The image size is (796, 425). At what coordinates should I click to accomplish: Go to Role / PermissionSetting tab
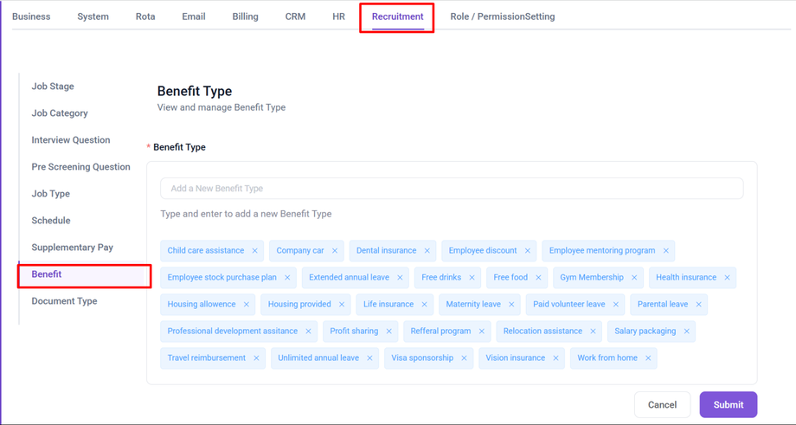click(502, 16)
